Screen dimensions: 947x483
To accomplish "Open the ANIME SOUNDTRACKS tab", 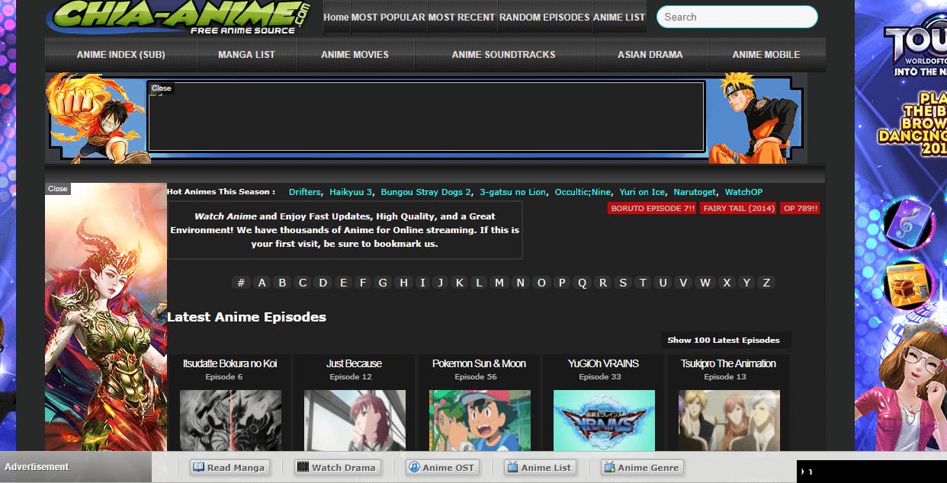I will [x=503, y=55].
